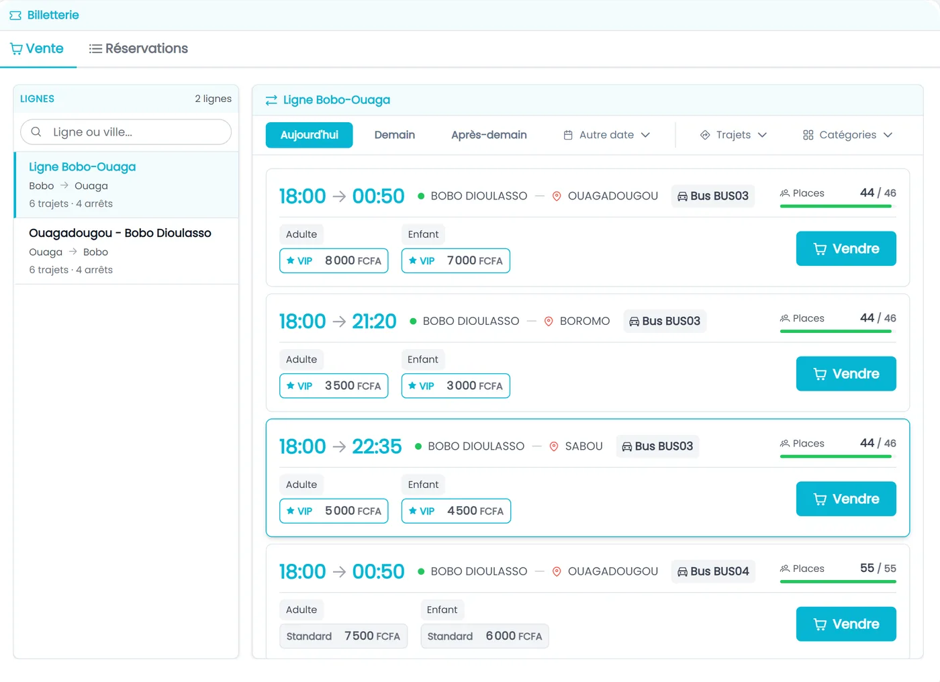Click the calendar icon next to Autre date
Viewport: 940px width, 682px height.
pos(568,135)
